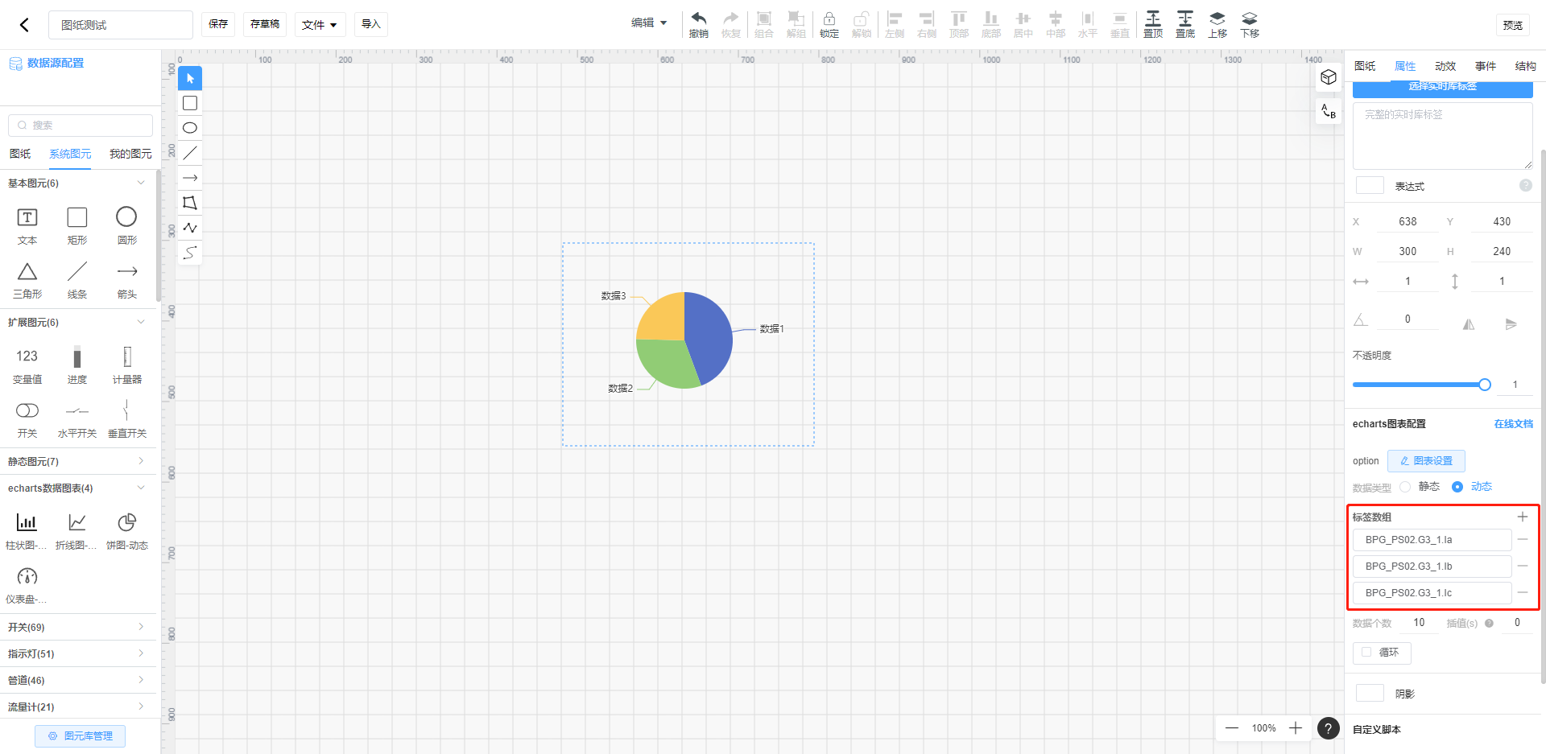Click the round help question-mark button
The height and width of the screenshot is (754, 1546).
[x=1329, y=728]
